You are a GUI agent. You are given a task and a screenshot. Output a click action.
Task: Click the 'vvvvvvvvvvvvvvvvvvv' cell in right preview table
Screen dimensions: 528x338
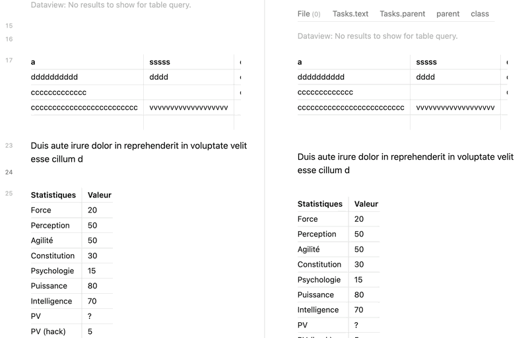[455, 108]
